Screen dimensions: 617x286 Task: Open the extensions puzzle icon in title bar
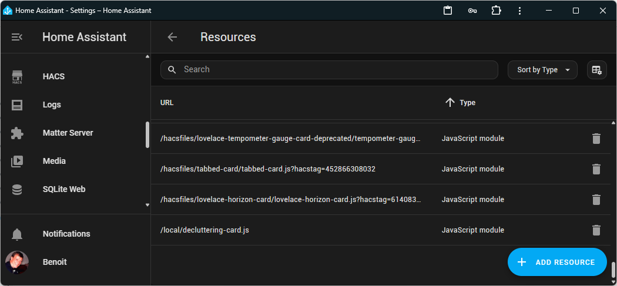[496, 11]
